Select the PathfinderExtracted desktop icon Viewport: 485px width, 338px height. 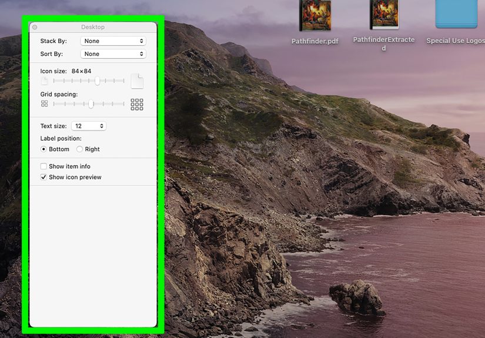click(384, 15)
